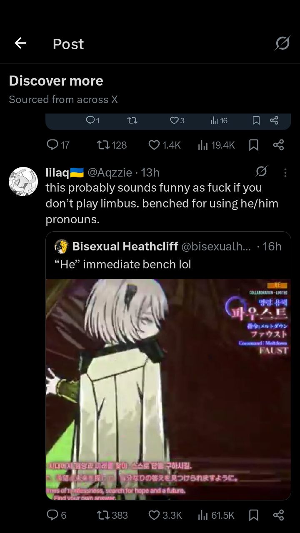Open the Grok icon on lilaq's post

261,172
